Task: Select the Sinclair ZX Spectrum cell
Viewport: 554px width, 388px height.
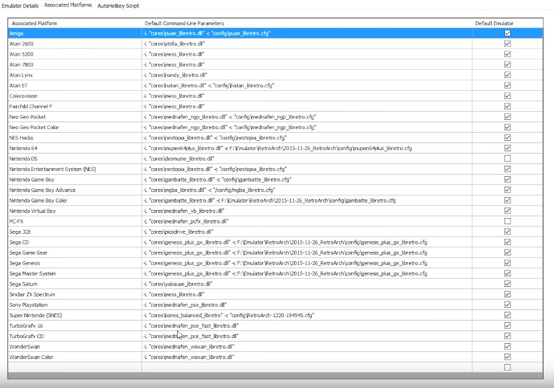Action: 75,294
